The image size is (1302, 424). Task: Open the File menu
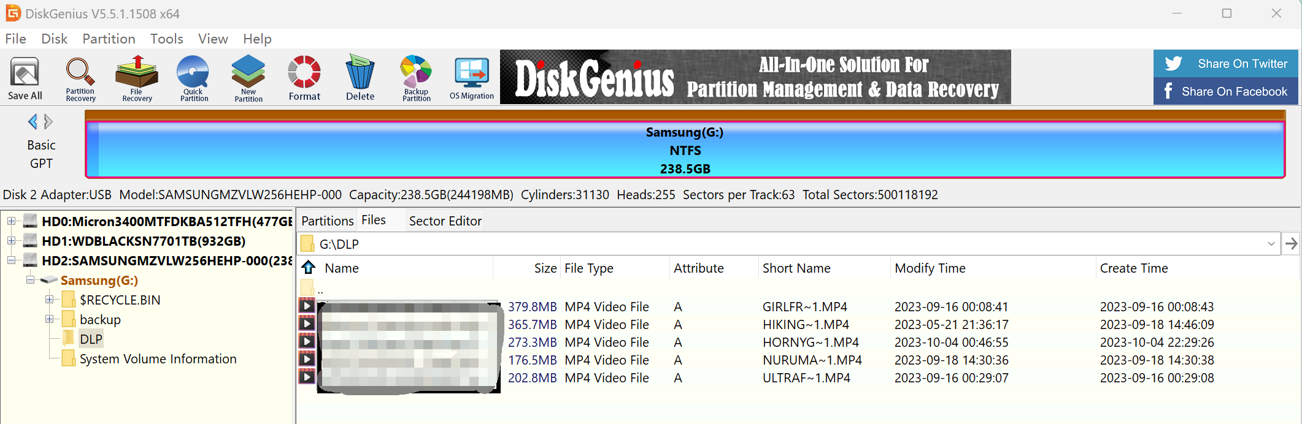click(x=16, y=39)
